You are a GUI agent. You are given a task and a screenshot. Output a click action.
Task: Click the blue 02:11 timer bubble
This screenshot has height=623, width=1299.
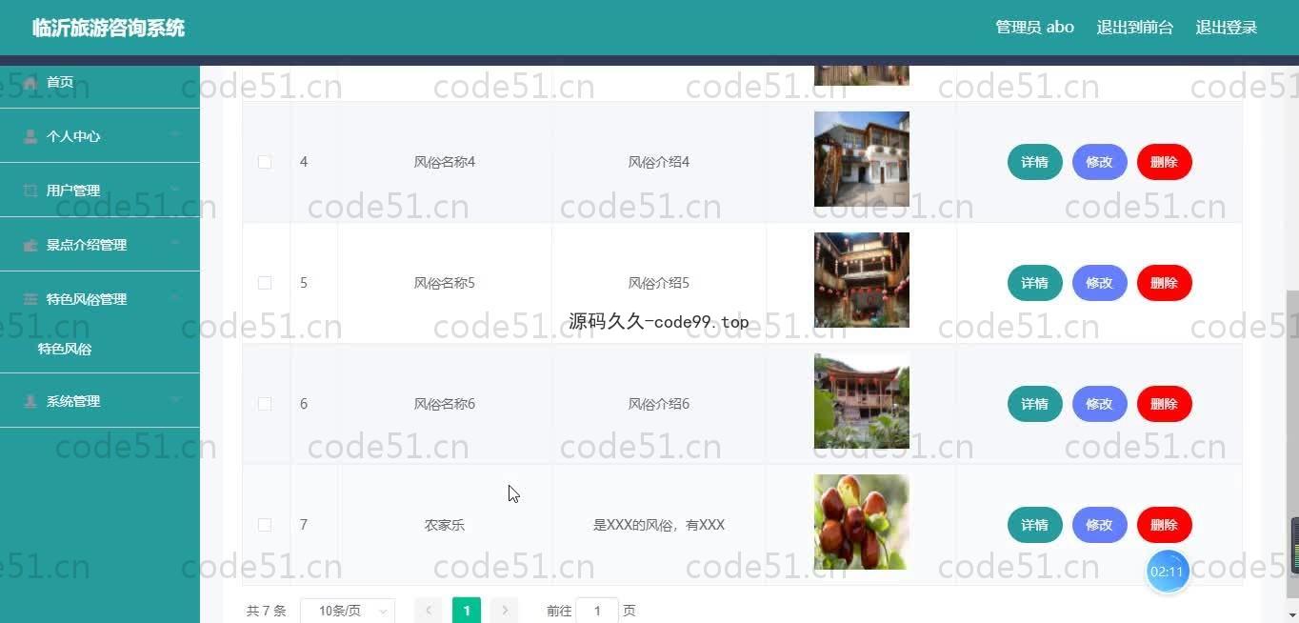[1167, 572]
